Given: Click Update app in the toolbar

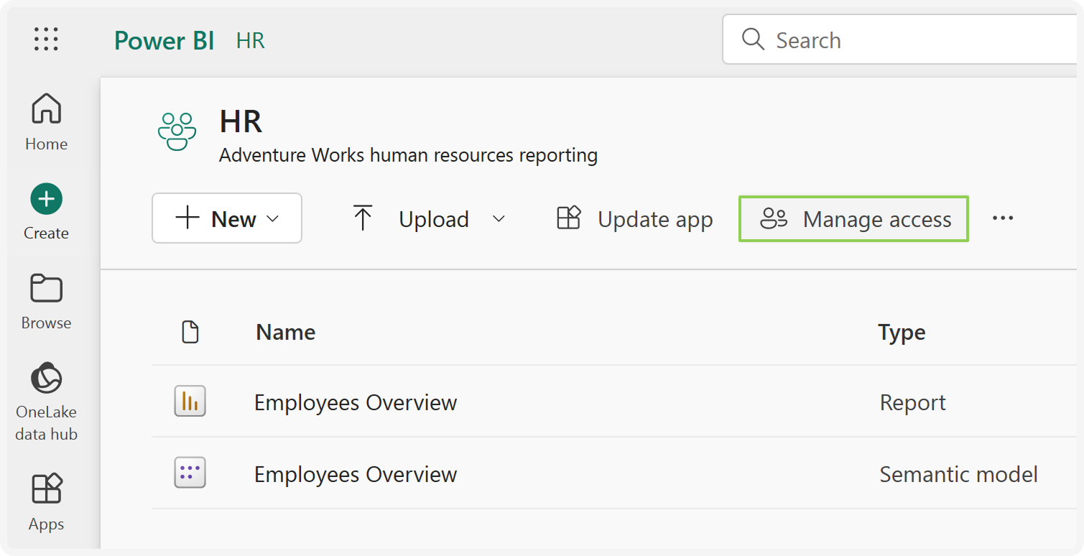Looking at the screenshot, I should (x=633, y=219).
